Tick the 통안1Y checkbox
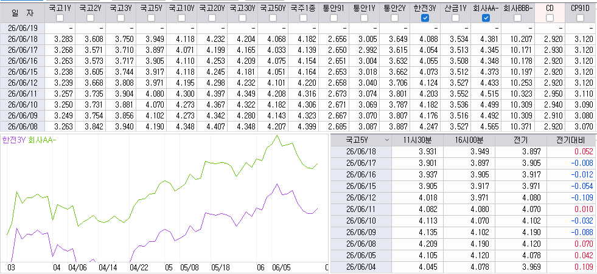Image resolution: width=597 pixels, height=274 pixels. 365,18
